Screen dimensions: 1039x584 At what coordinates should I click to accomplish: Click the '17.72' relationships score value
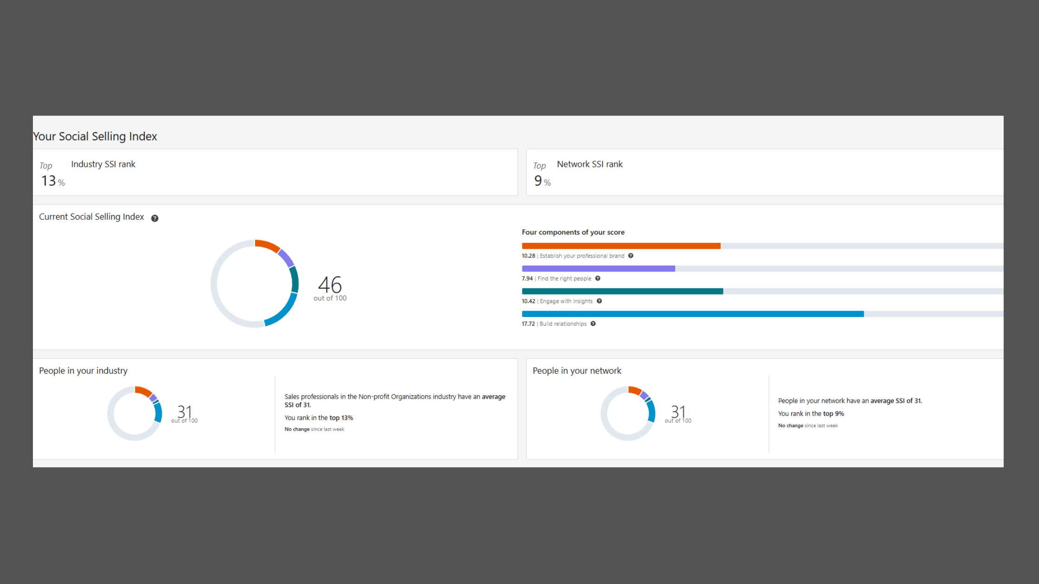(528, 324)
